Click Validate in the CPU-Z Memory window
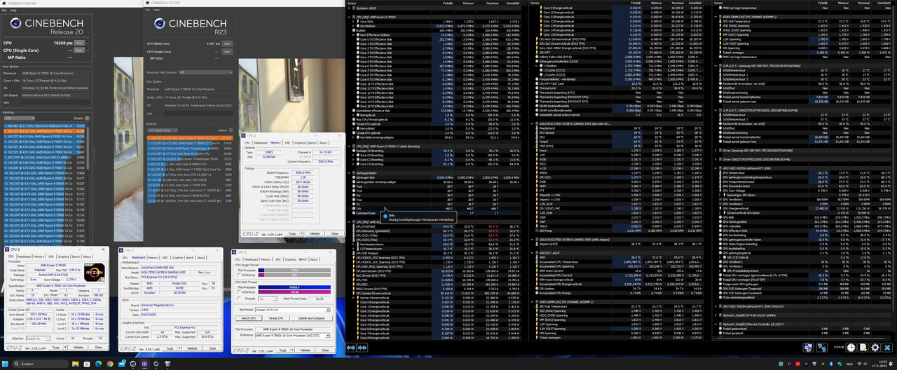This screenshot has width=897, height=370. 314,233
